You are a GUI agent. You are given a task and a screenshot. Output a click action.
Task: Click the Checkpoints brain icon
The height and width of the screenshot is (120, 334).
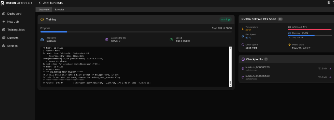(243, 59)
